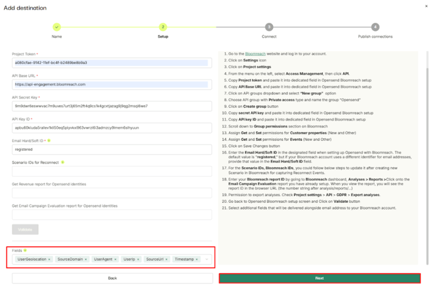This screenshot has width=433, height=286.
Task: Go to the Name step circle
Action: (x=57, y=27)
